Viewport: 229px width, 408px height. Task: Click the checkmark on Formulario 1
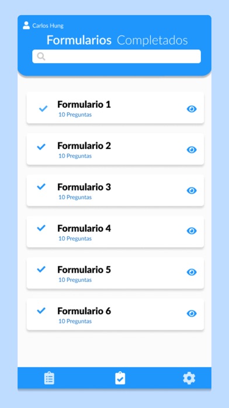[x=43, y=108]
